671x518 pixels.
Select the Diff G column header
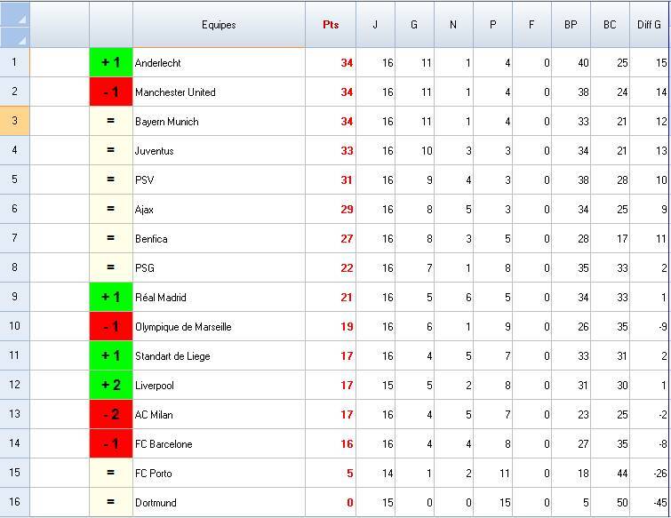[650, 25]
